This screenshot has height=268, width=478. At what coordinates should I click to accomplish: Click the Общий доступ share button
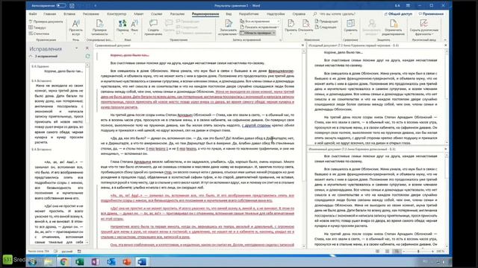tap(398, 14)
